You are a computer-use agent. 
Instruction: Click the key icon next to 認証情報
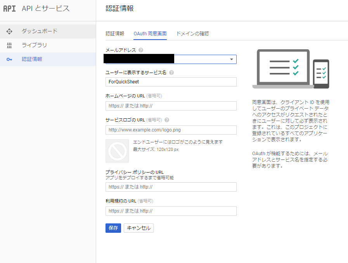9,59
